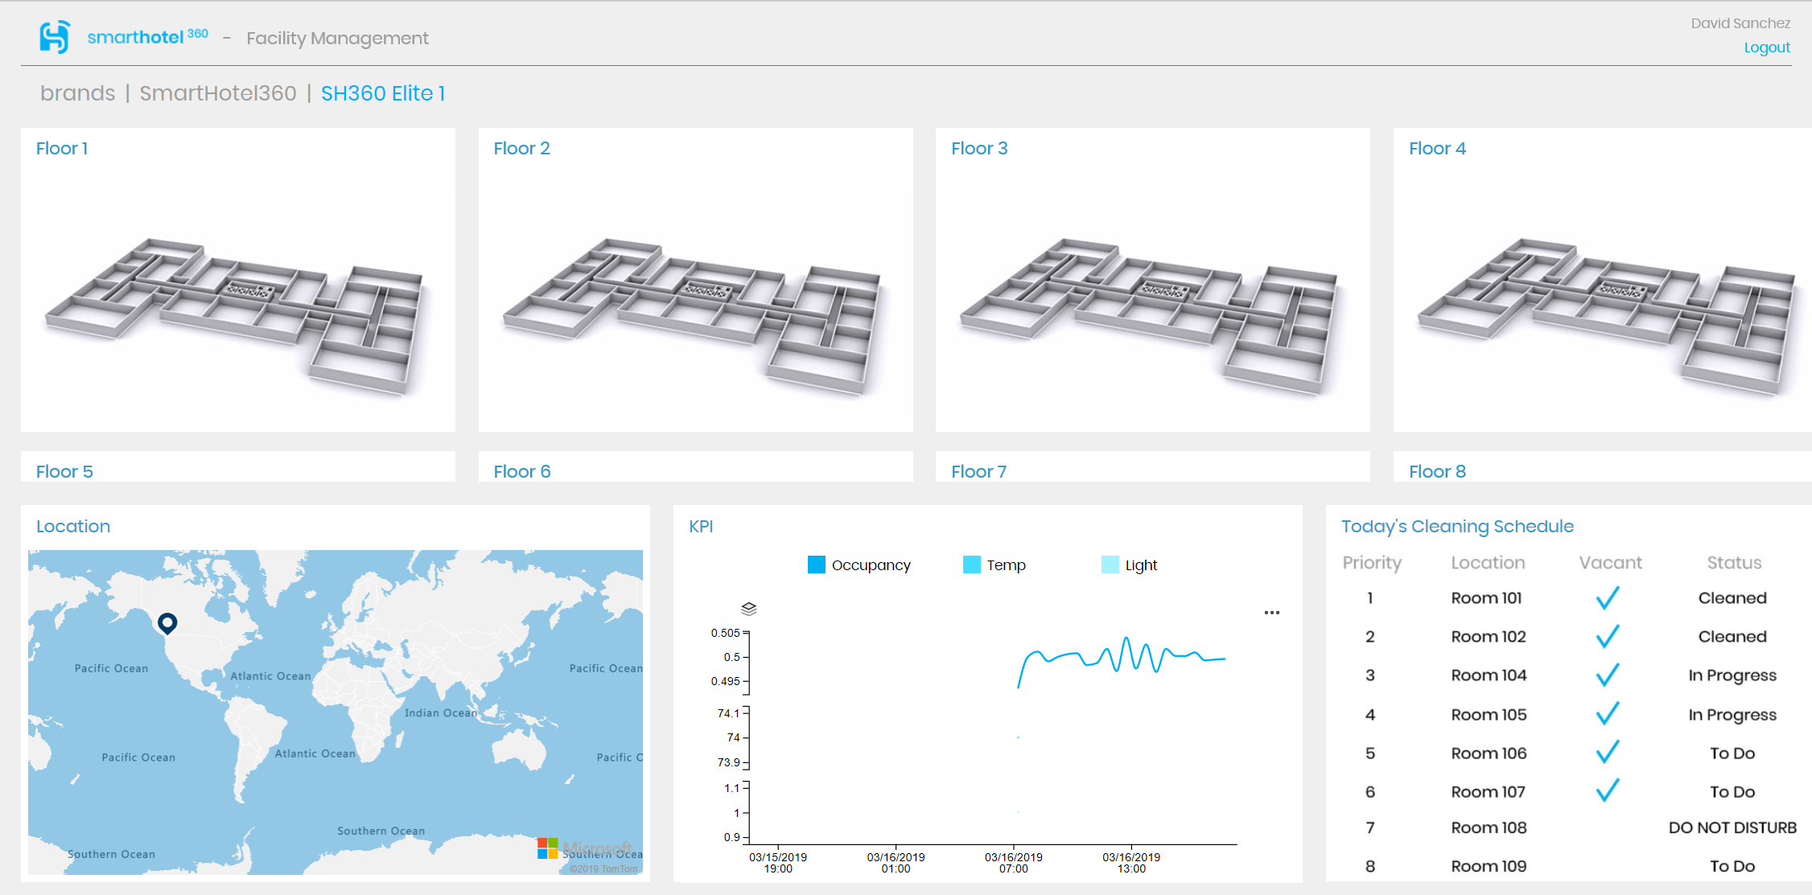Toggle Temp legend color swatch
This screenshot has height=895, width=1812.
[972, 565]
